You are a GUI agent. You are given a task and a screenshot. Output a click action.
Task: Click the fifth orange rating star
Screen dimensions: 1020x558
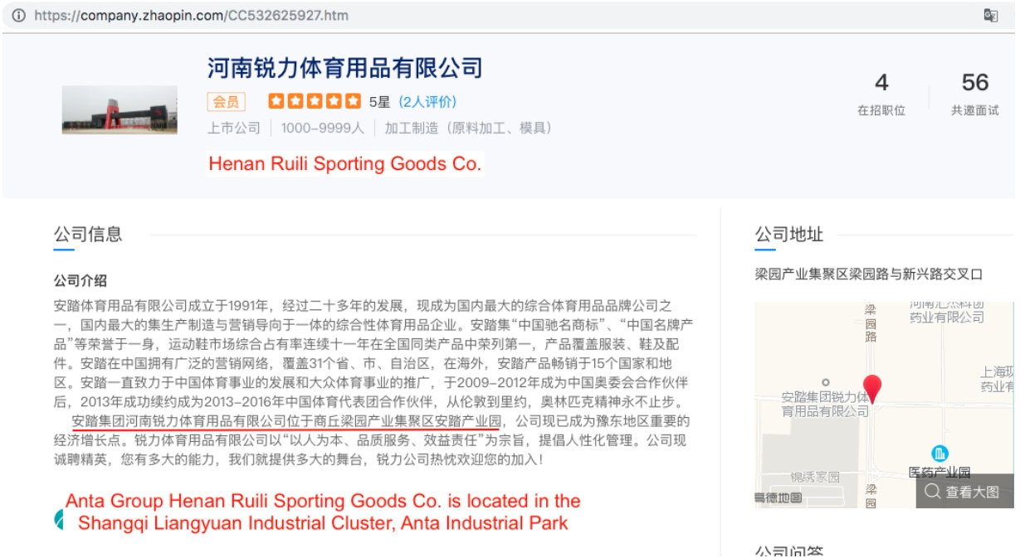coord(353,101)
